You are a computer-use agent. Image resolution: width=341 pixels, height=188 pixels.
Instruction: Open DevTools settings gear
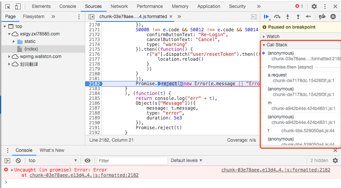[314, 6]
